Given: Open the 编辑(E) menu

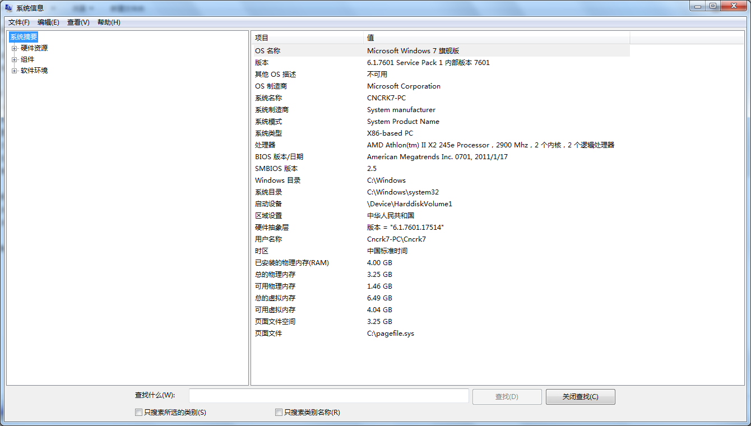Looking at the screenshot, I should (48, 22).
